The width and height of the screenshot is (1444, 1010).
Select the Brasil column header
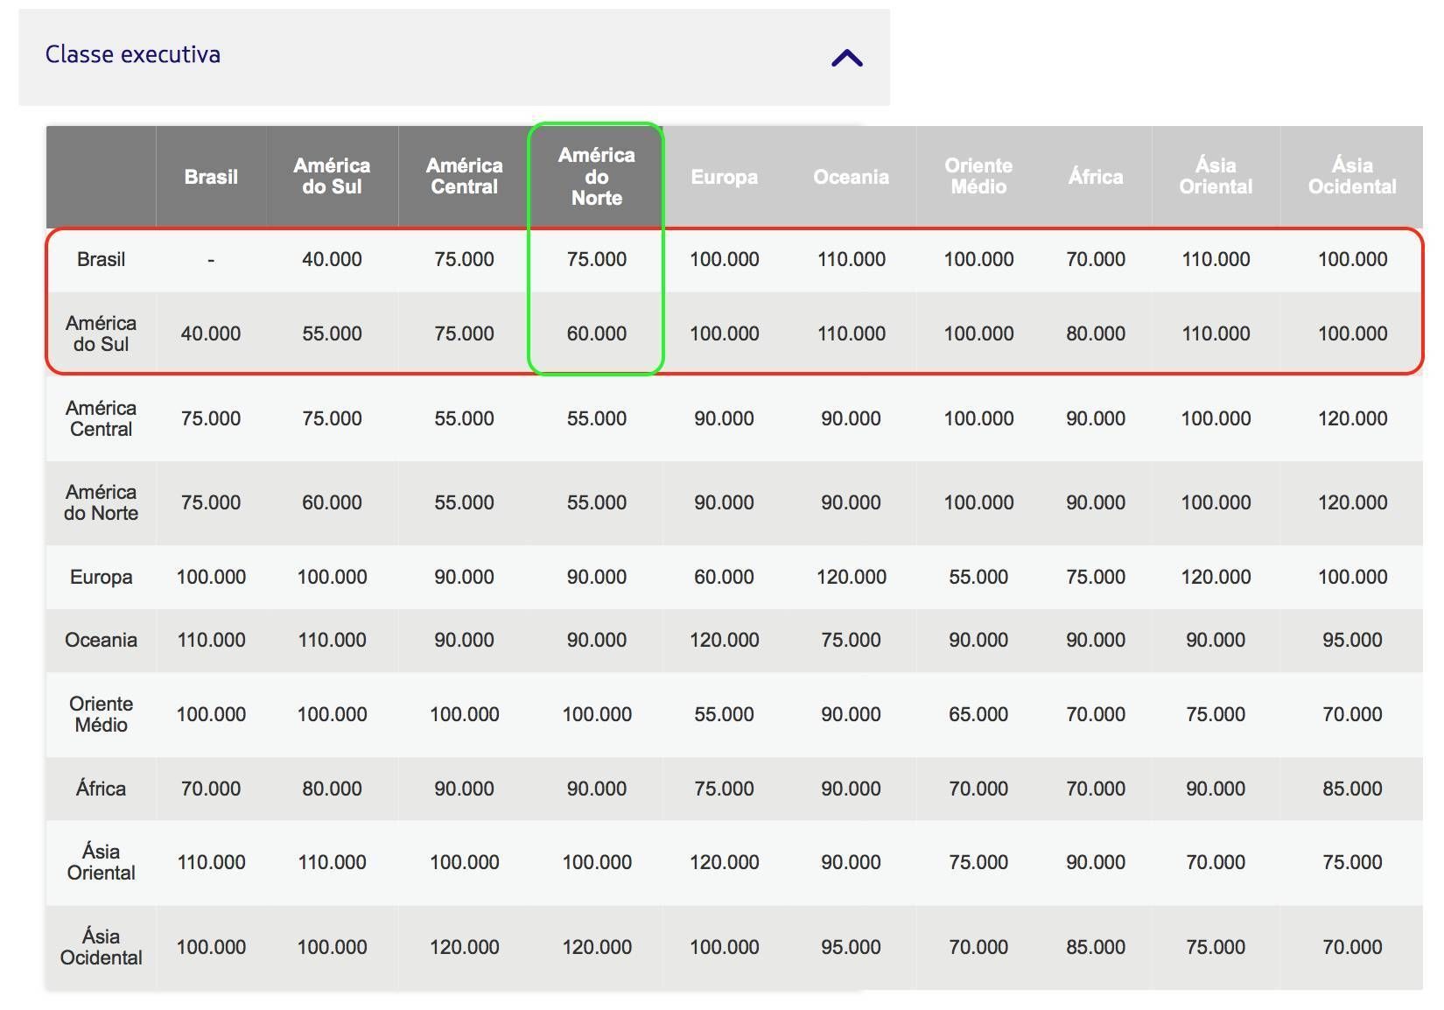point(211,177)
